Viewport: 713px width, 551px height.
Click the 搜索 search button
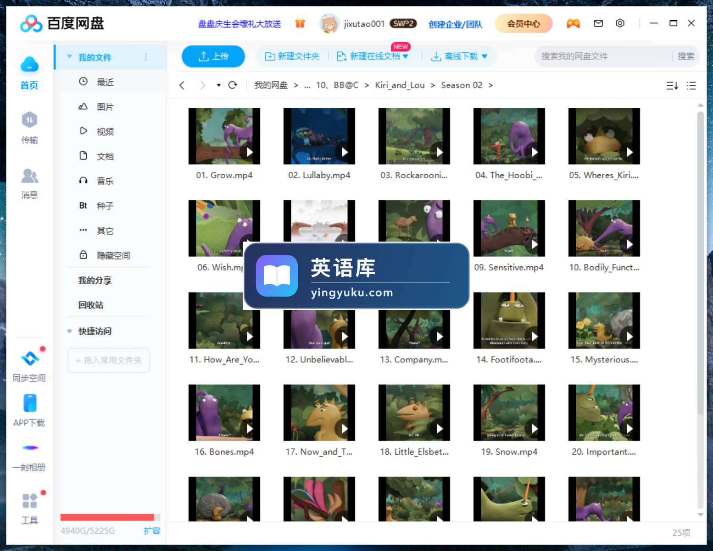coord(686,56)
